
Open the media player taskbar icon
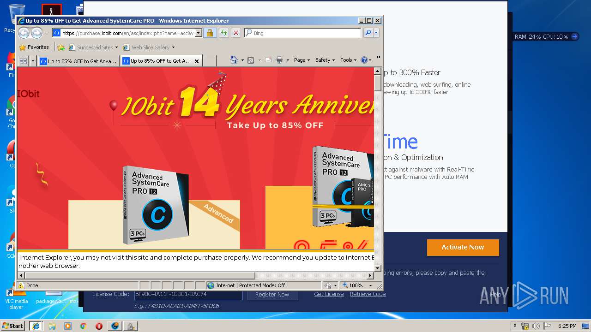click(67, 326)
